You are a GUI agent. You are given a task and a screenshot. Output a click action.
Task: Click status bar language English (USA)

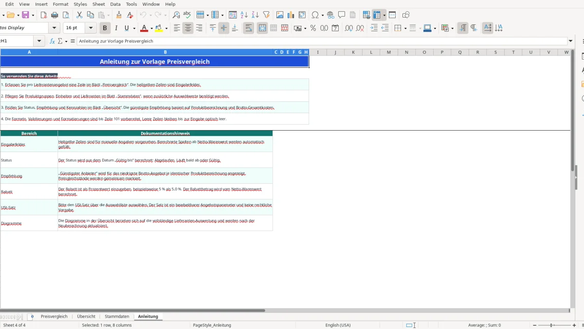[338, 325]
